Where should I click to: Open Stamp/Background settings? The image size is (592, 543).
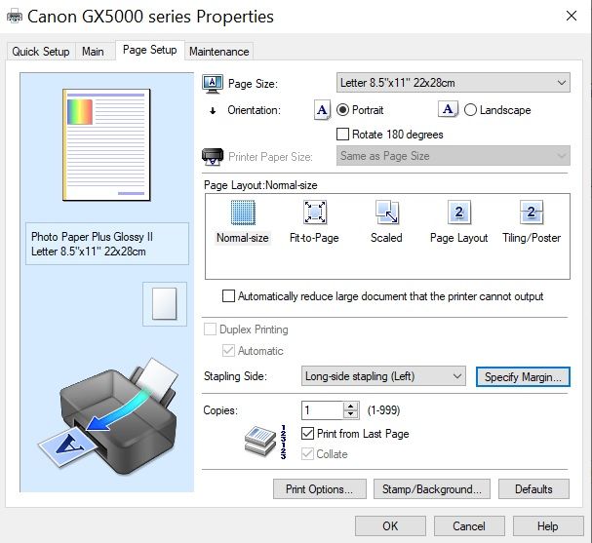click(433, 489)
